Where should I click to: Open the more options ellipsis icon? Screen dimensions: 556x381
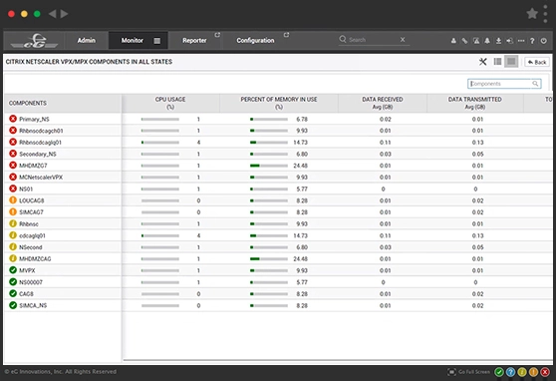coord(521,41)
